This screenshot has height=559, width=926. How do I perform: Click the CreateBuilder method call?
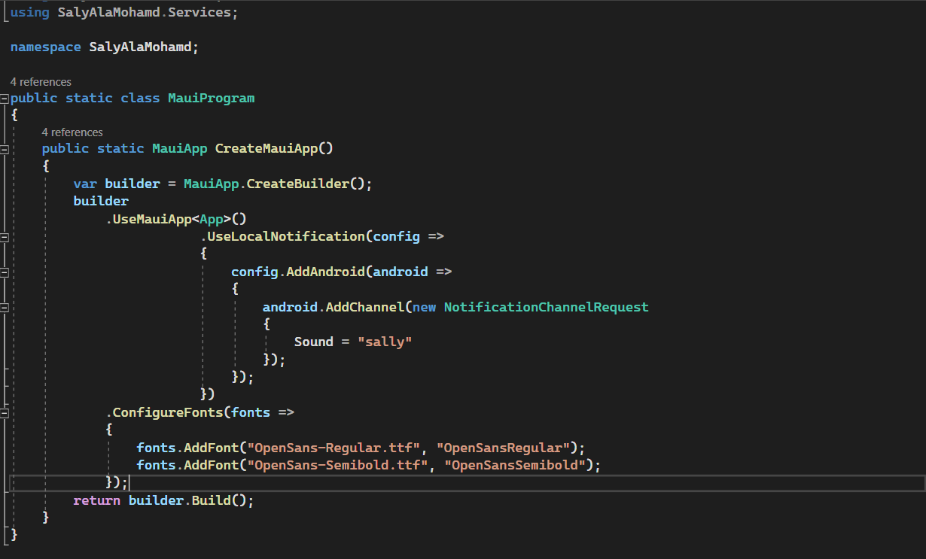coord(297,184)
